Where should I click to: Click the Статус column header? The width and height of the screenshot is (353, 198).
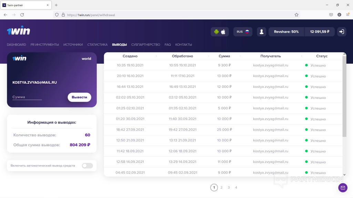click(x=322, y=56)
